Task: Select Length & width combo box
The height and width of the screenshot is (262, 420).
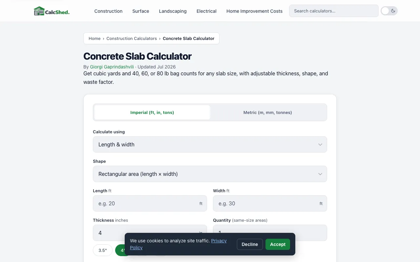Action: (x=210, y=144)
